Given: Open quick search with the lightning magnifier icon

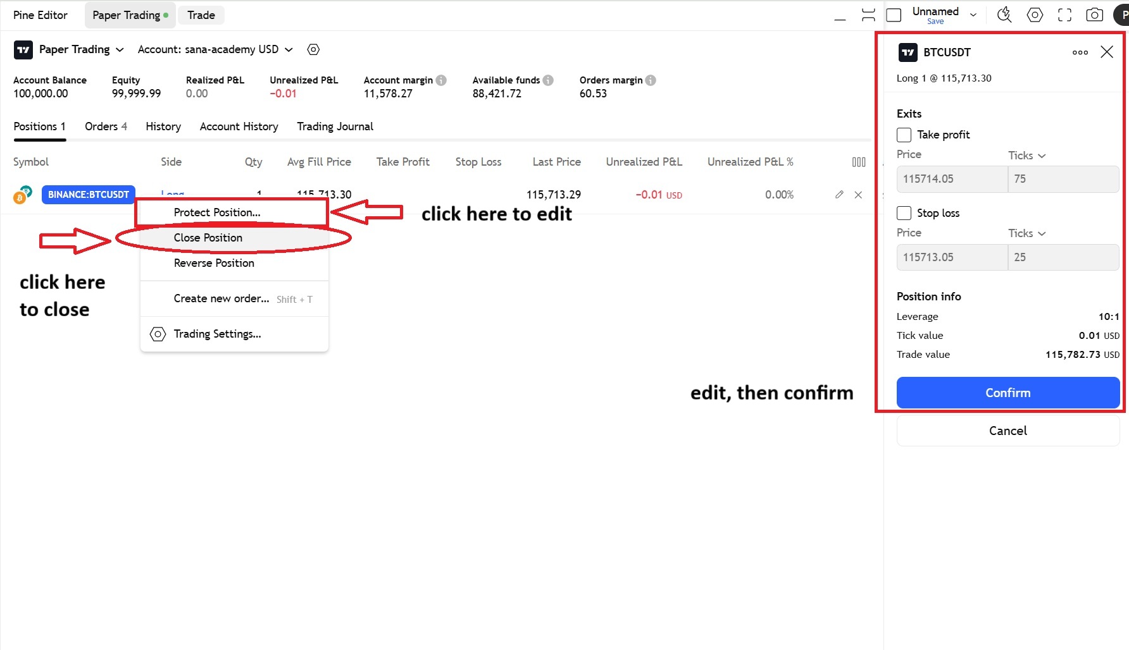Looking at the screenshot, I should 1004,15.
